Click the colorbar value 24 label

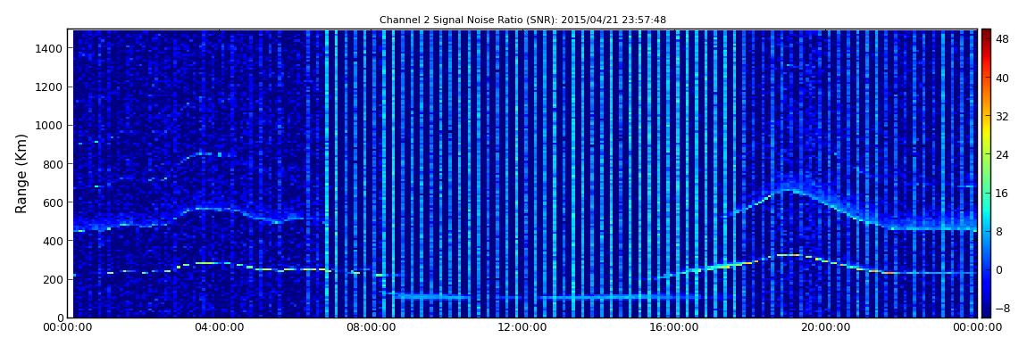[x=1001, y=155]
